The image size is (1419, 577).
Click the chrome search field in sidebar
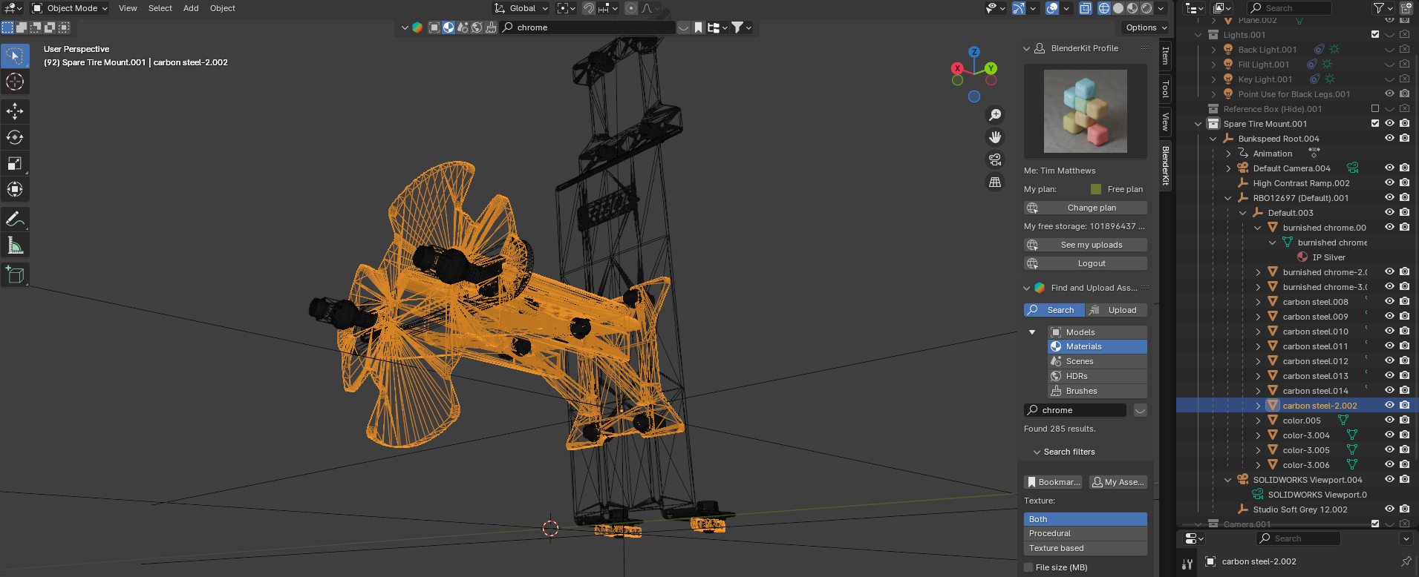1075,410
